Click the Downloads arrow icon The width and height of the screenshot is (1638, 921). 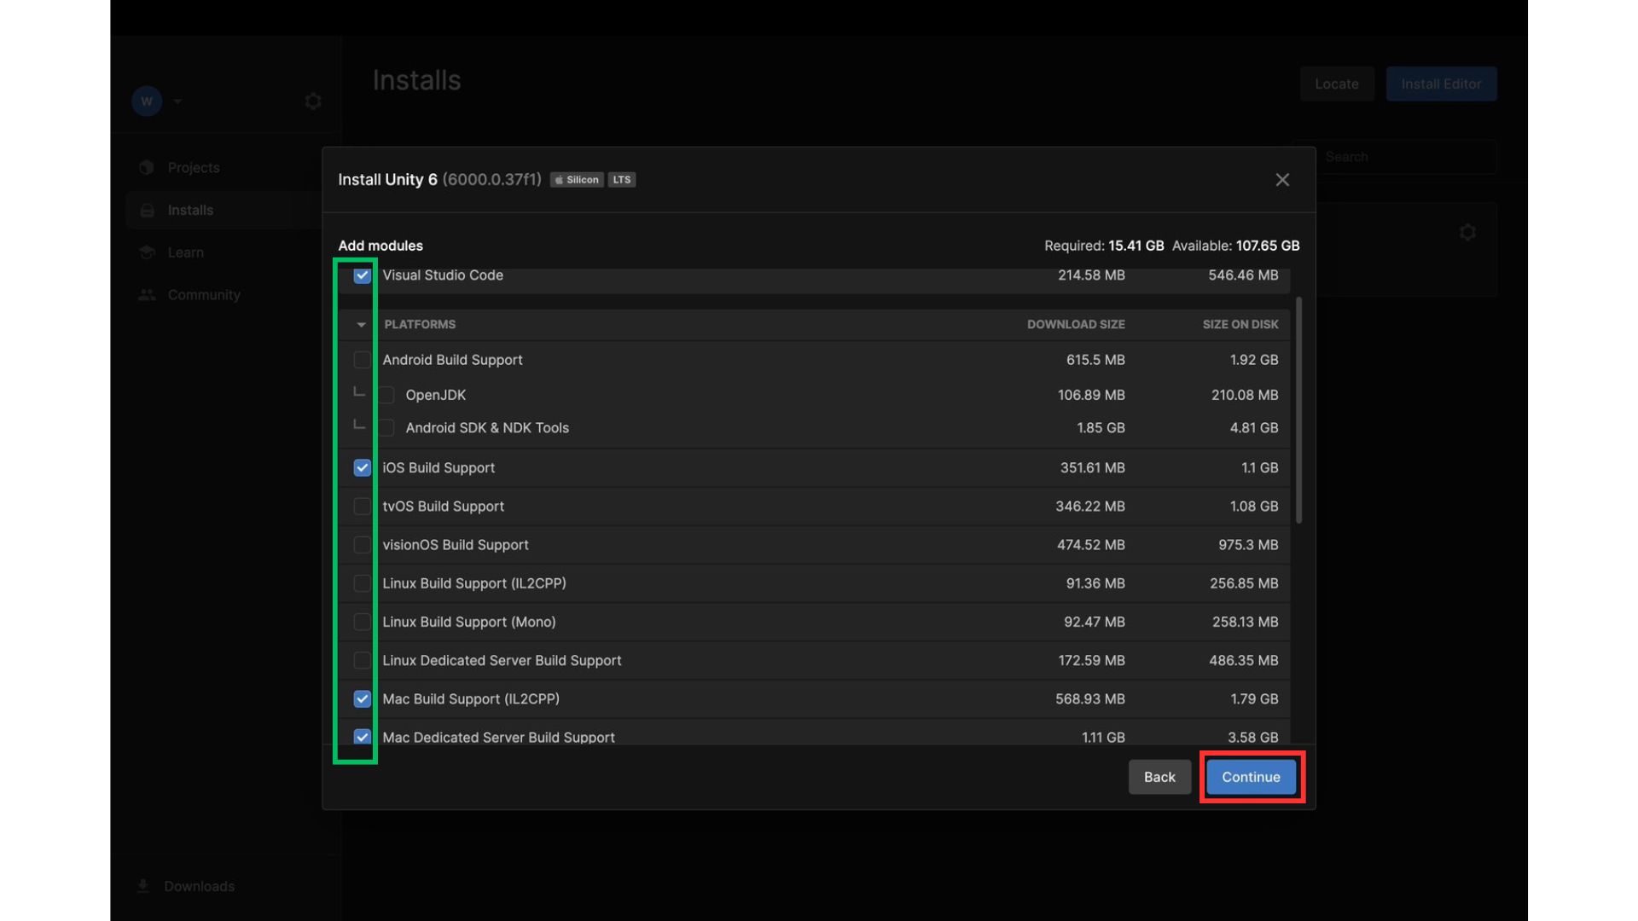click(x=143, y=886)
